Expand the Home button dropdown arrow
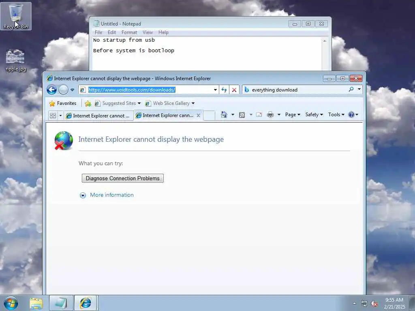 (x=233, y=115)
